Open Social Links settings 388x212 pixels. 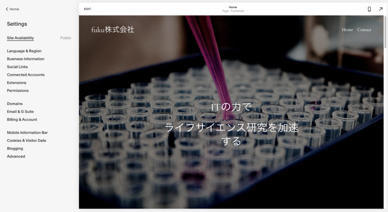[x=17, y=67]
